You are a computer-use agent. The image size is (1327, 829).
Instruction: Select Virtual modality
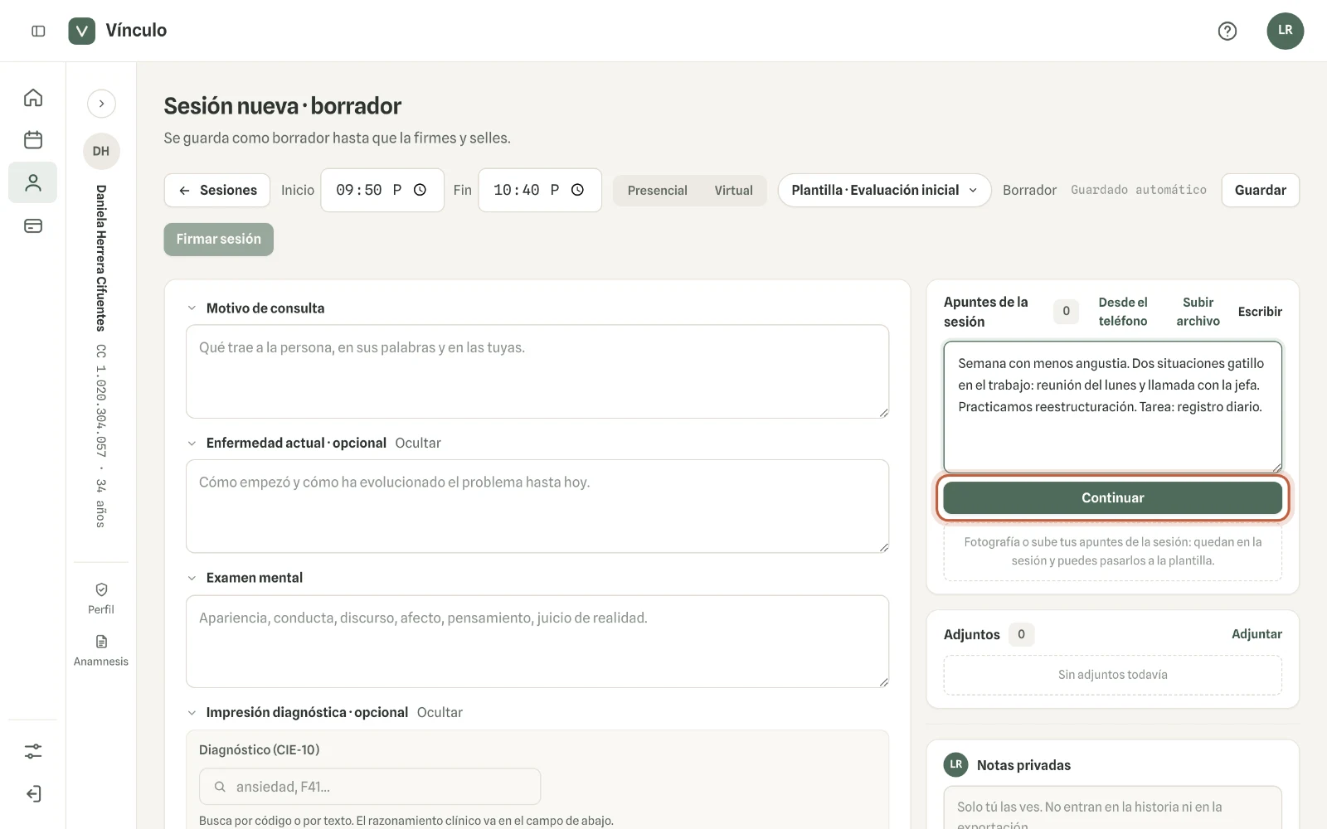tap(733, 191)
